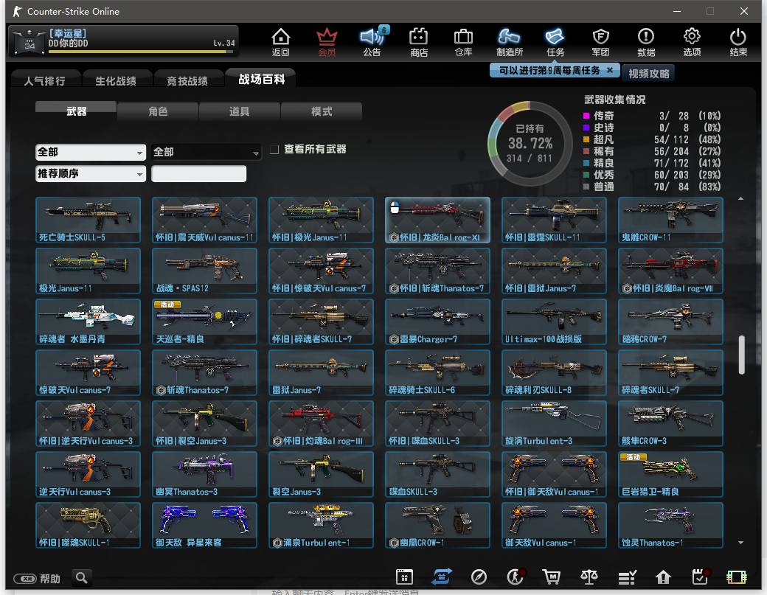Open the 仓库 inventory icon

pos(463,42)
